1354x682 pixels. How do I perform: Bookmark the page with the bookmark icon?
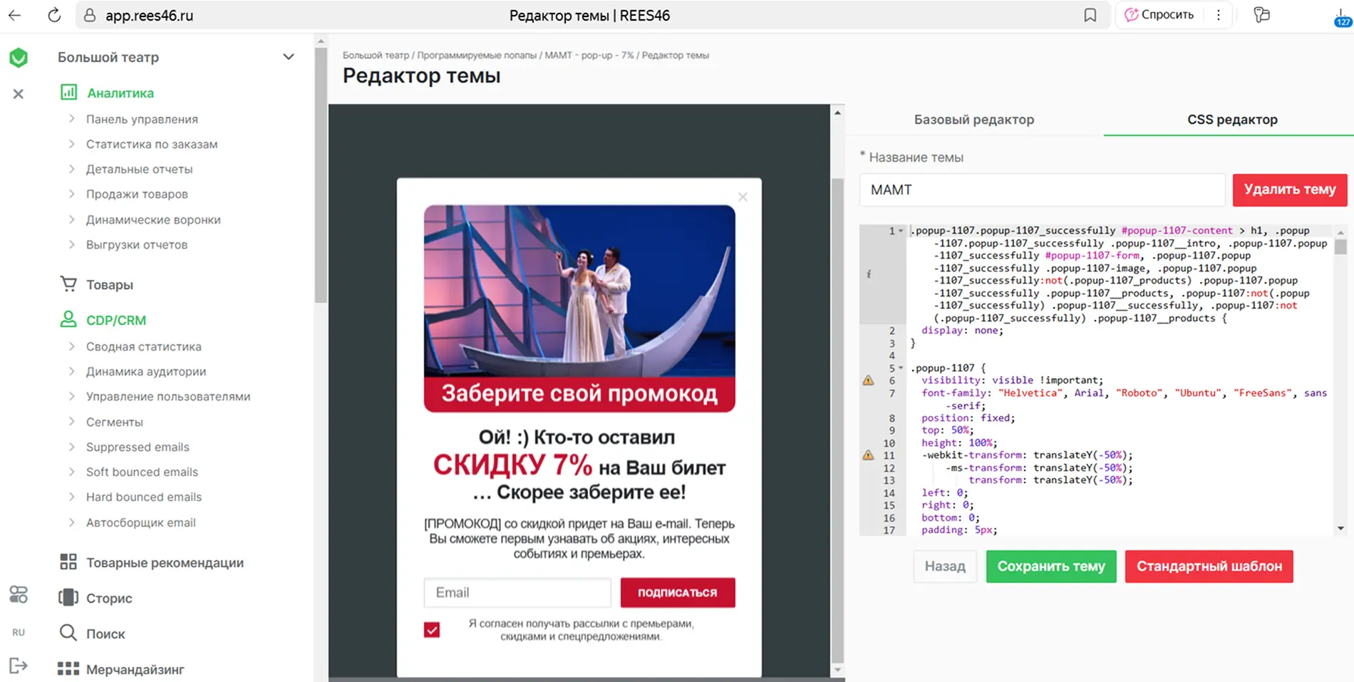(x=1090, y=15)
